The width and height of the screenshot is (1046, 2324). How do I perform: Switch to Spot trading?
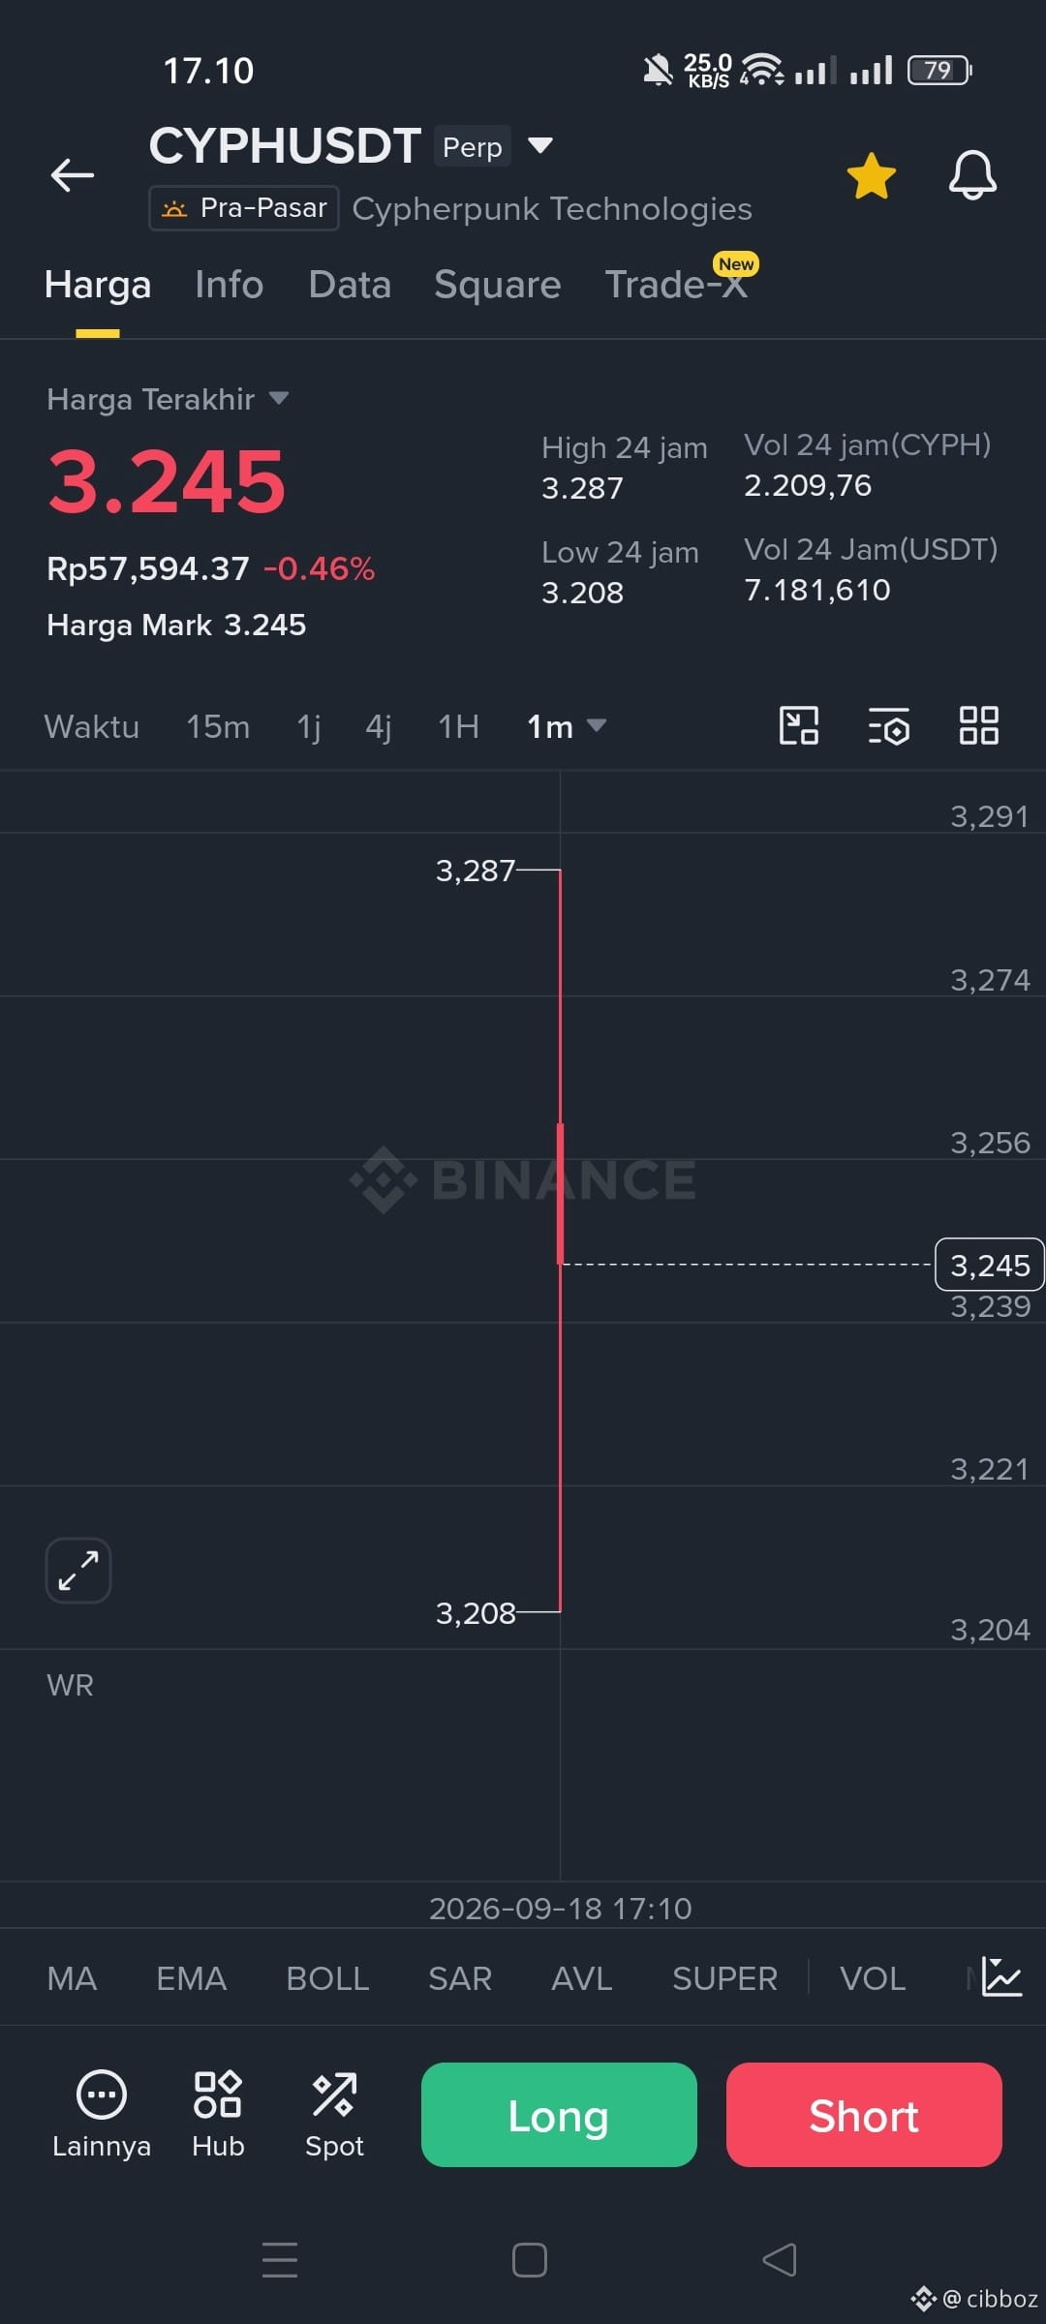click(x=334, y=2115)
